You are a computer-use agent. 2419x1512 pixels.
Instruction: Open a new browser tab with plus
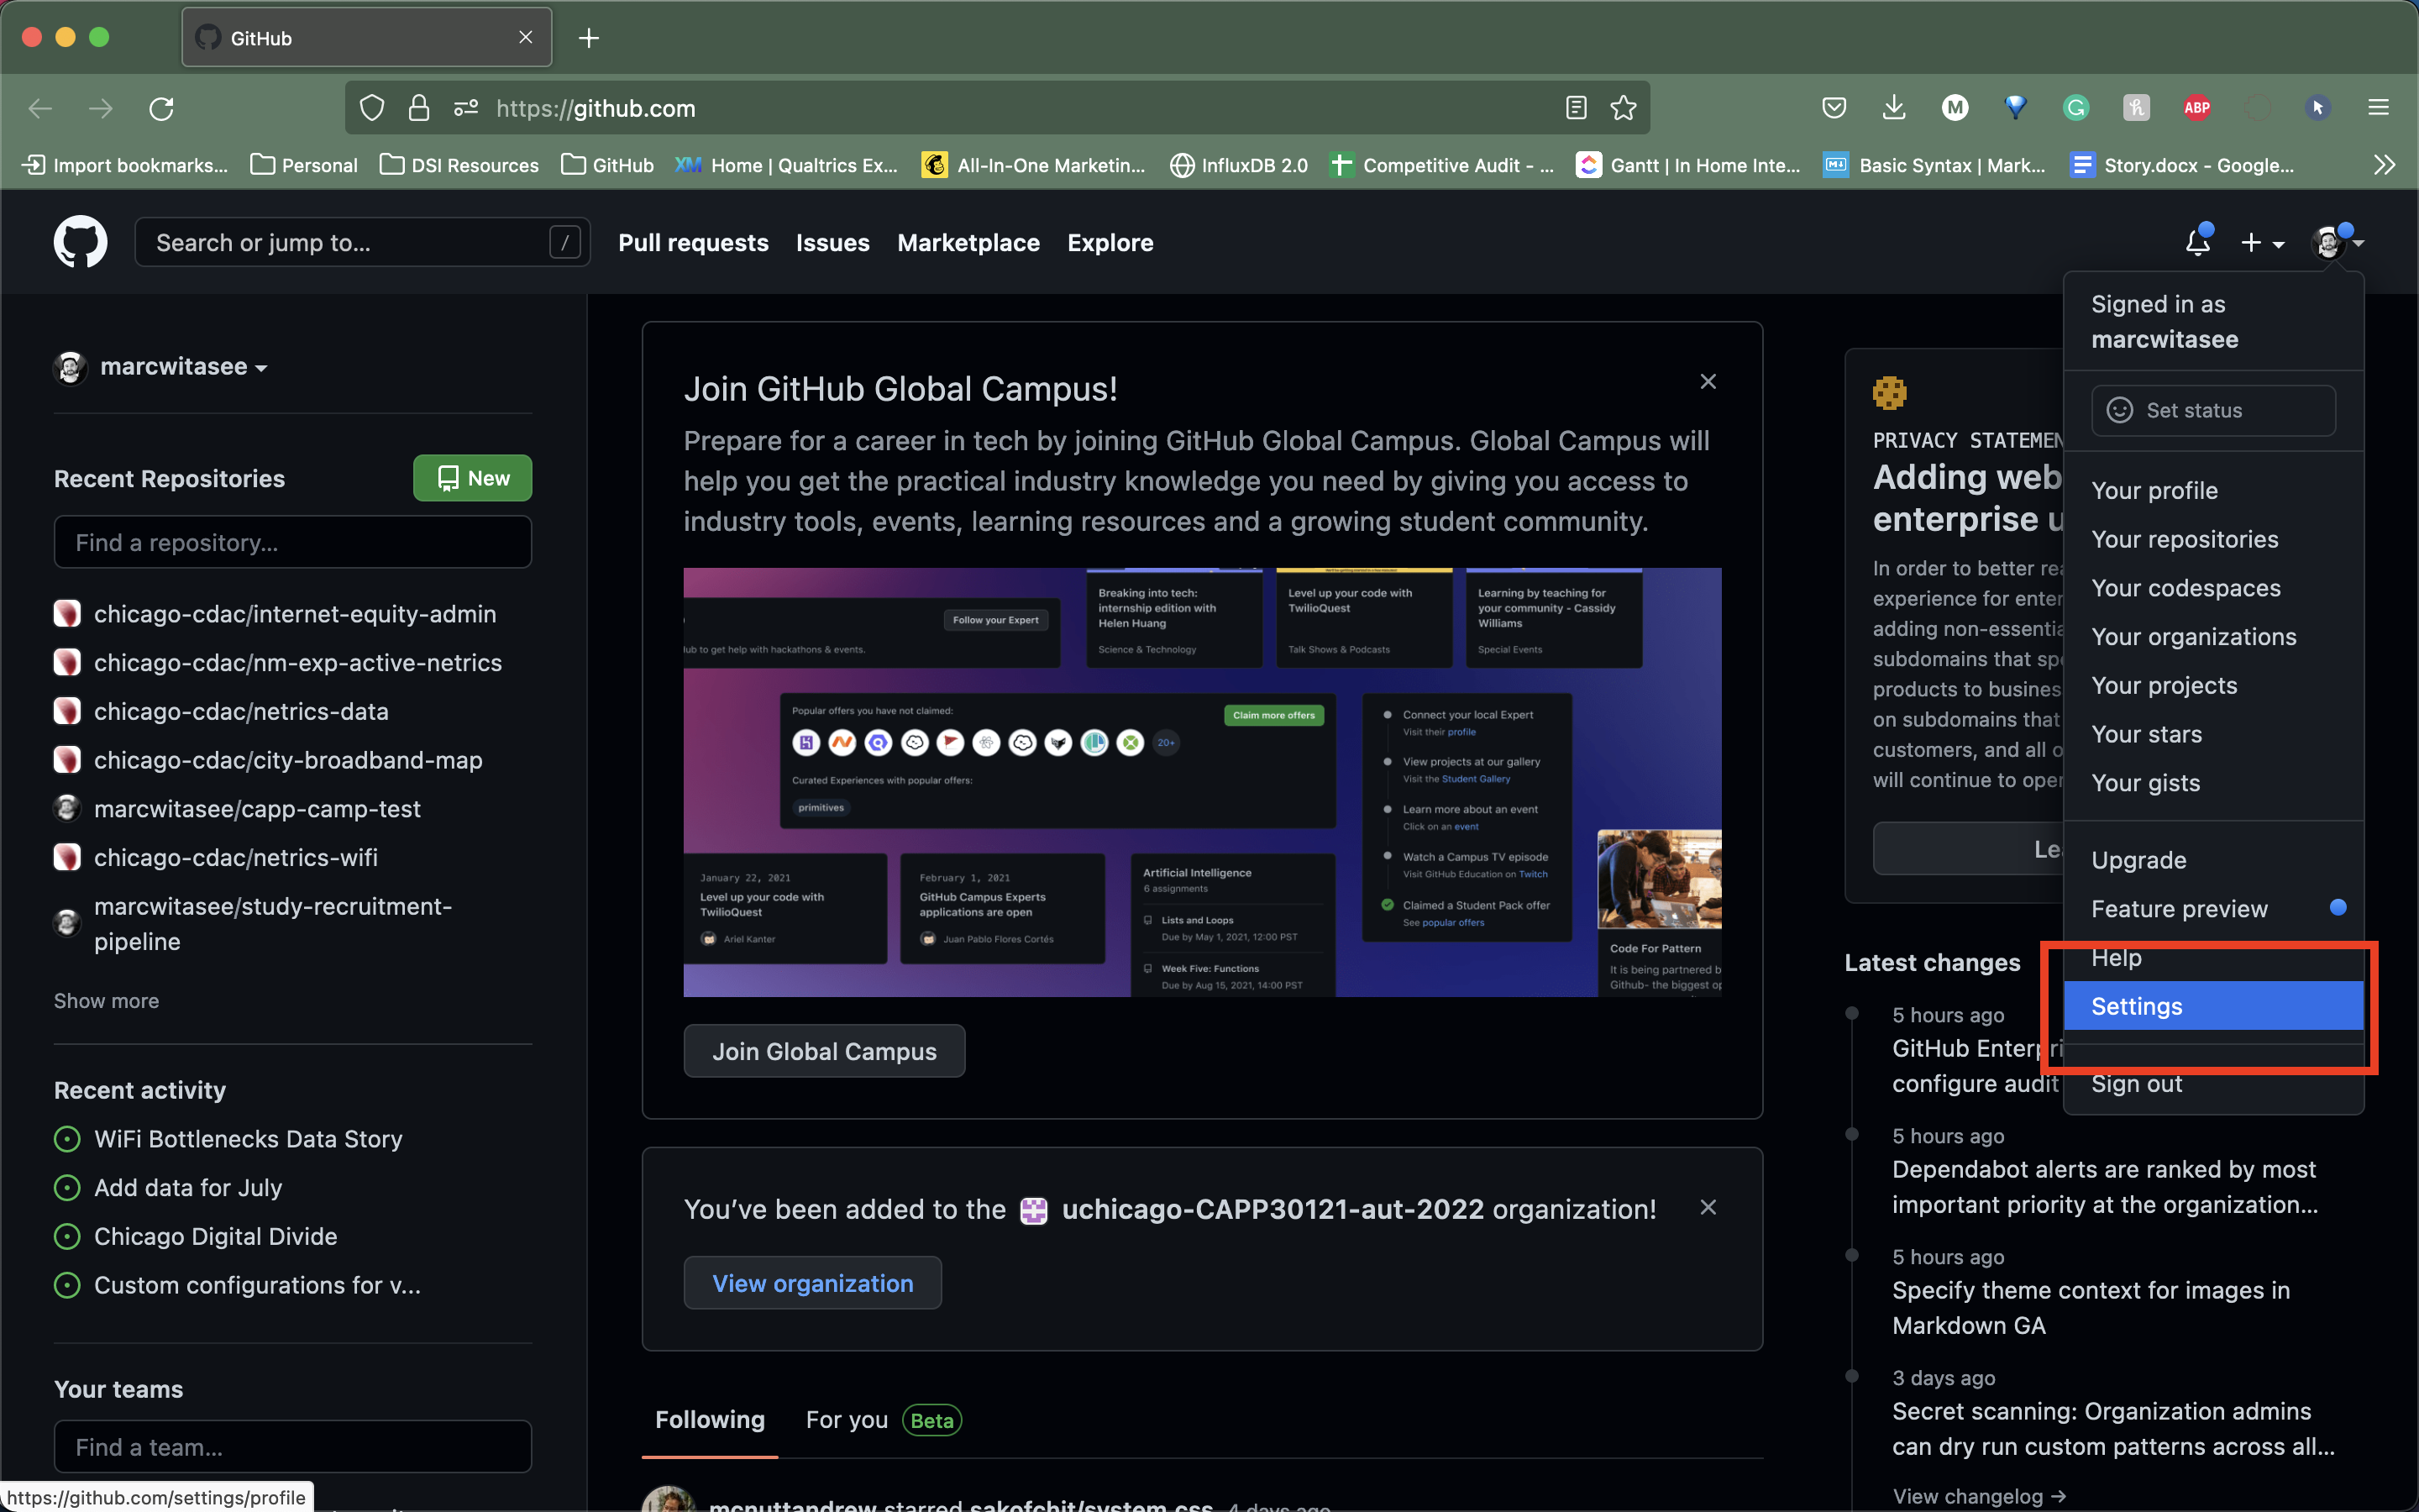pos(589,38)
